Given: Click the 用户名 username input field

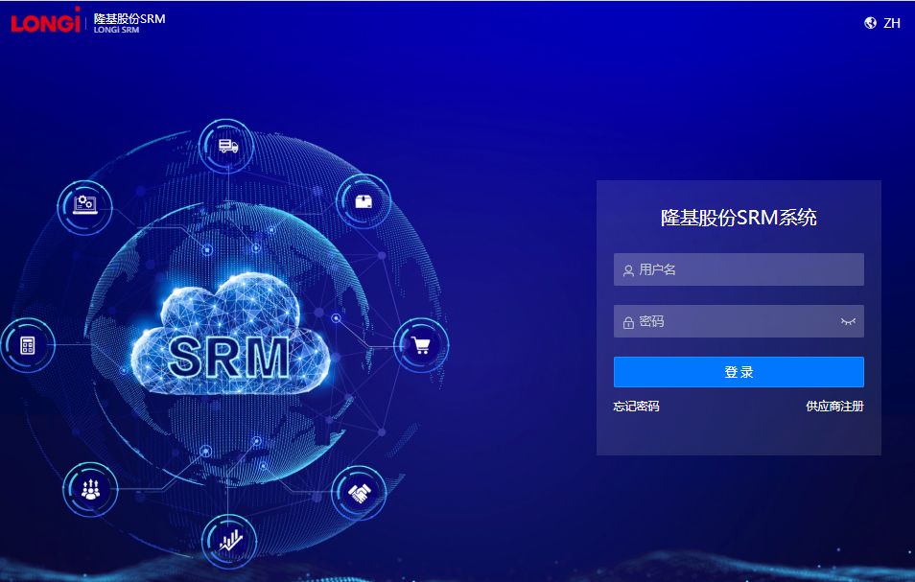Looking at the screenshot, I should pyautogui.click(x=739, y=269).
